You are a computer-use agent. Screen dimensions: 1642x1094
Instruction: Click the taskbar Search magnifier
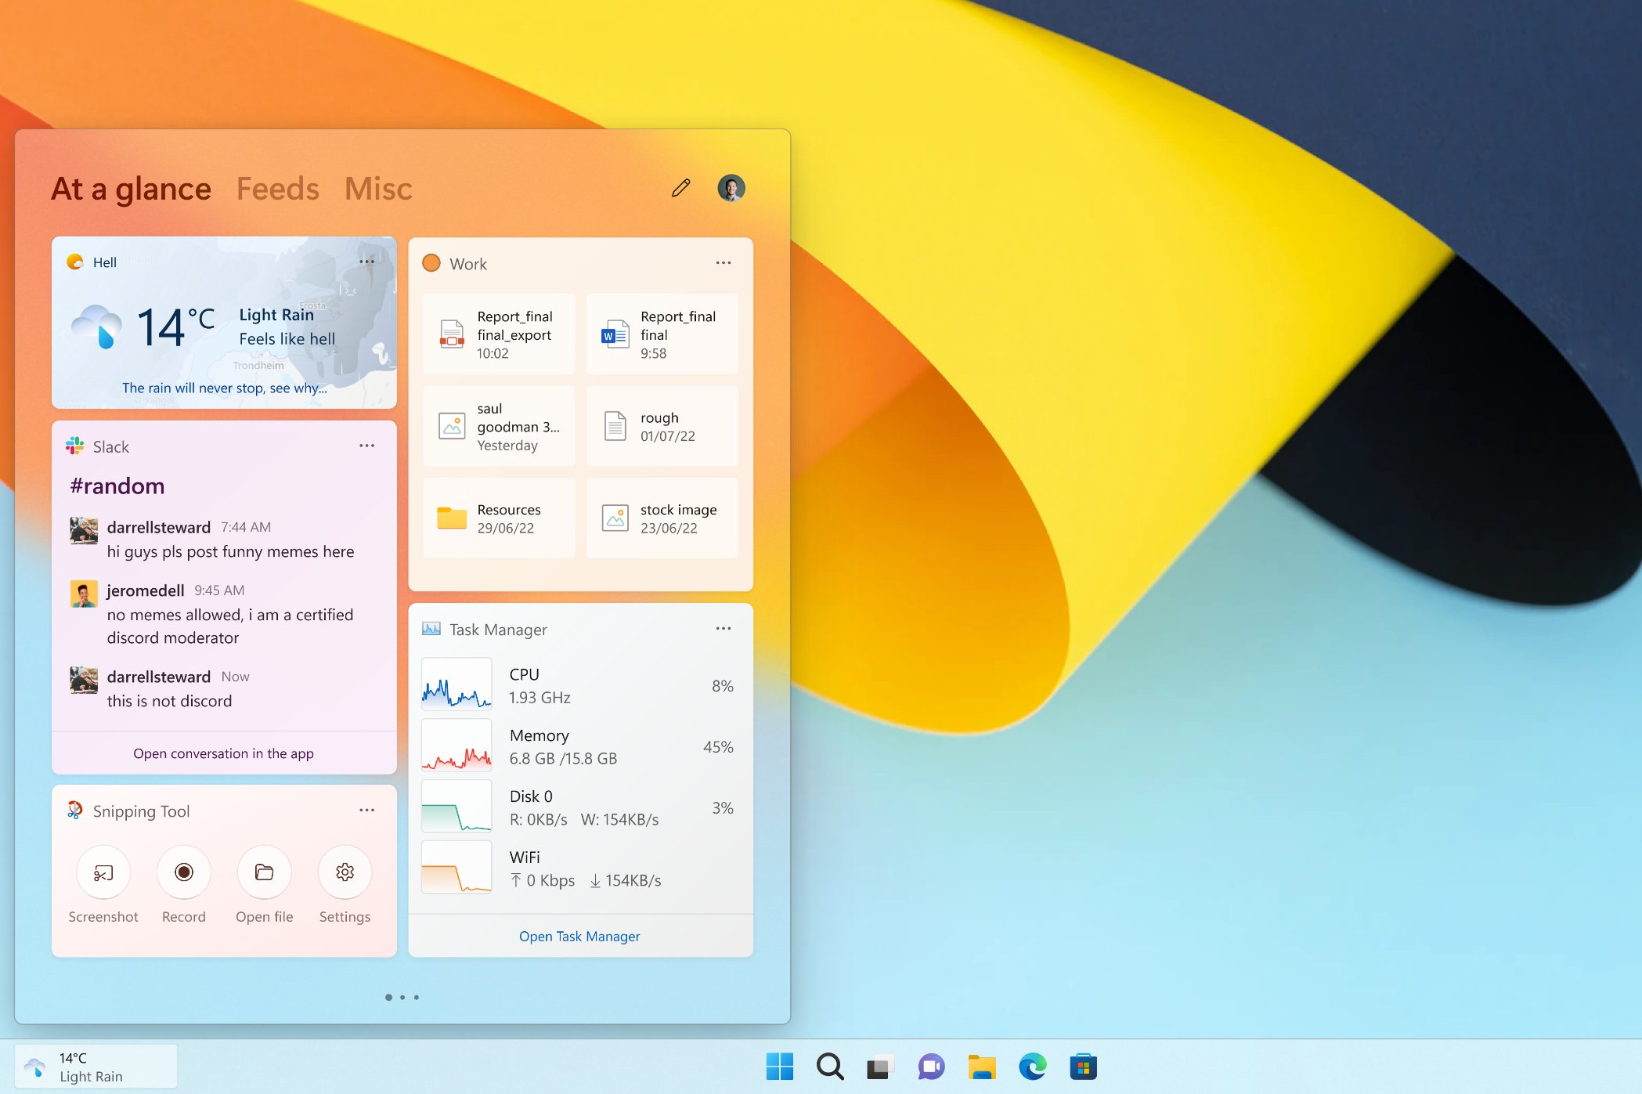[x=830, y=1067]
